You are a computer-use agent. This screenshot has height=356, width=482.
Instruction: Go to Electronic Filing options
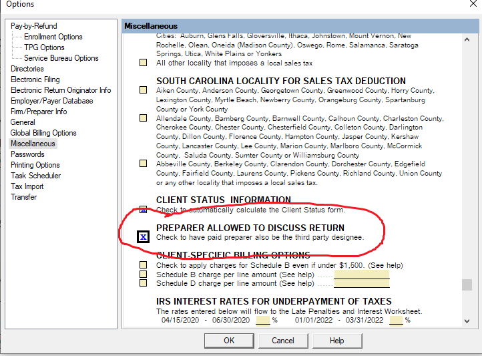pos(35,79)
